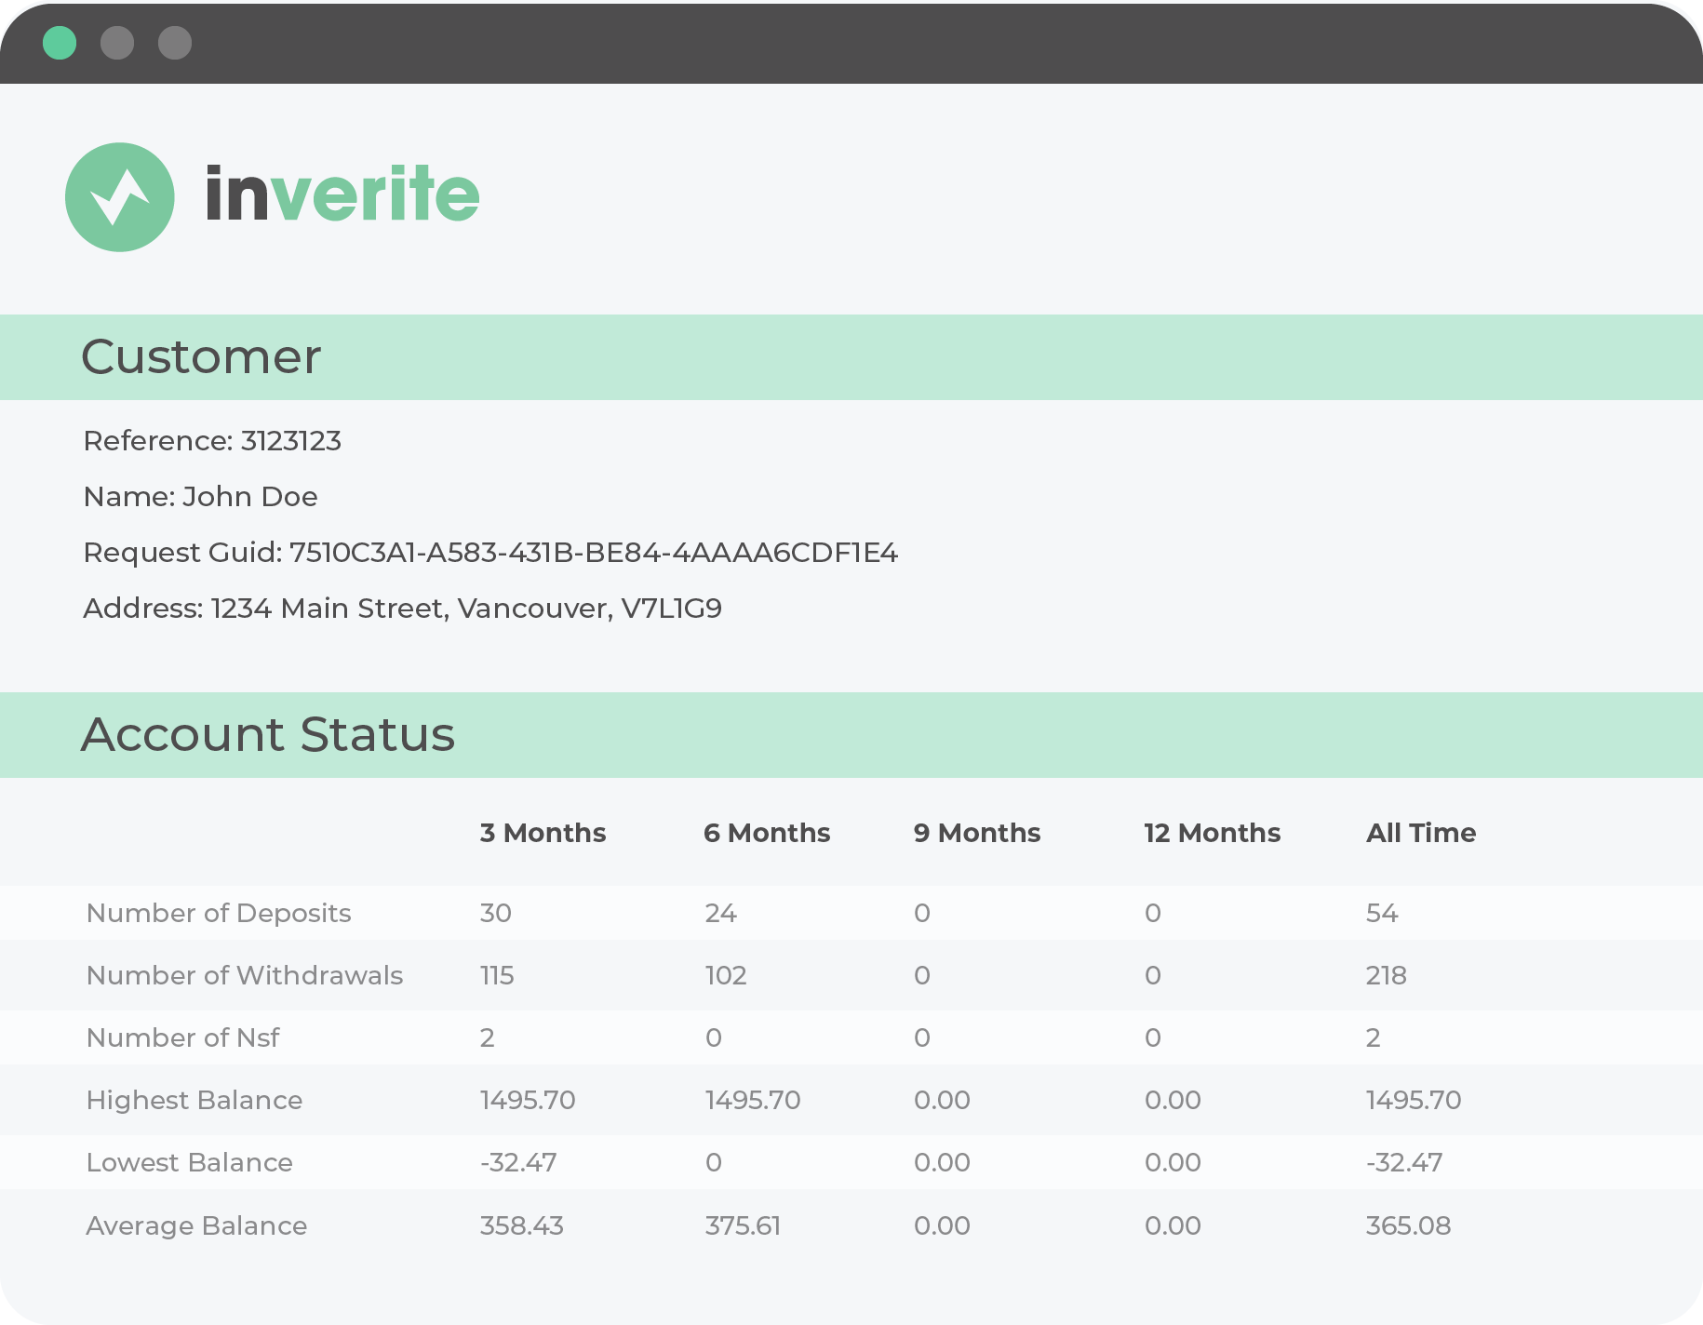Click the 3 Months lowest balance -32.47

pyautogui.click(x=518, y=1162)
